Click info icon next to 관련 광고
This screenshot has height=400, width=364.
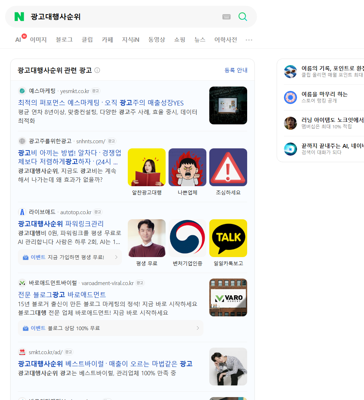point(97,70)
